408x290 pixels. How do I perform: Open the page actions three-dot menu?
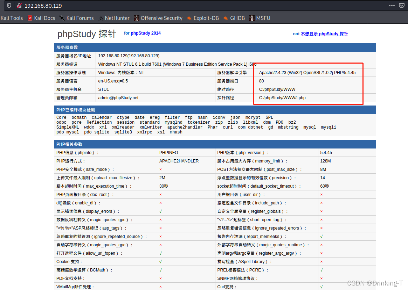point(392,6)
